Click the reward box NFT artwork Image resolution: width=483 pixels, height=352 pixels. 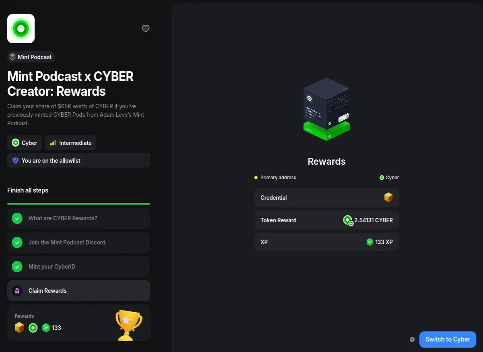point(326,109)
